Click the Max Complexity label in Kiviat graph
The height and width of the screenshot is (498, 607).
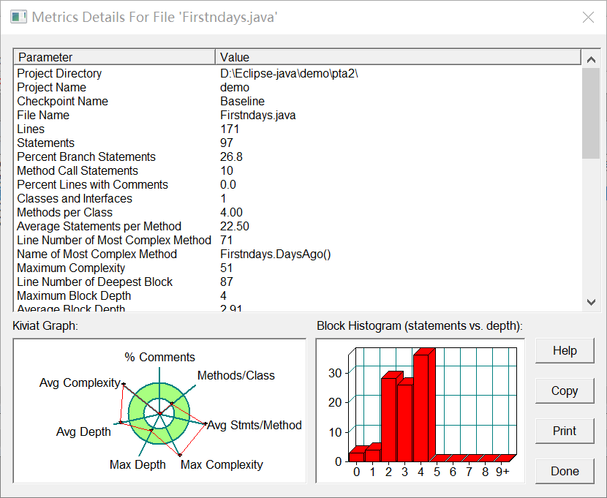click(x=222, y=464)
